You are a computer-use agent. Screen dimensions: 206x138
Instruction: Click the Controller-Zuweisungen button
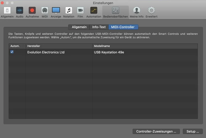156,131
